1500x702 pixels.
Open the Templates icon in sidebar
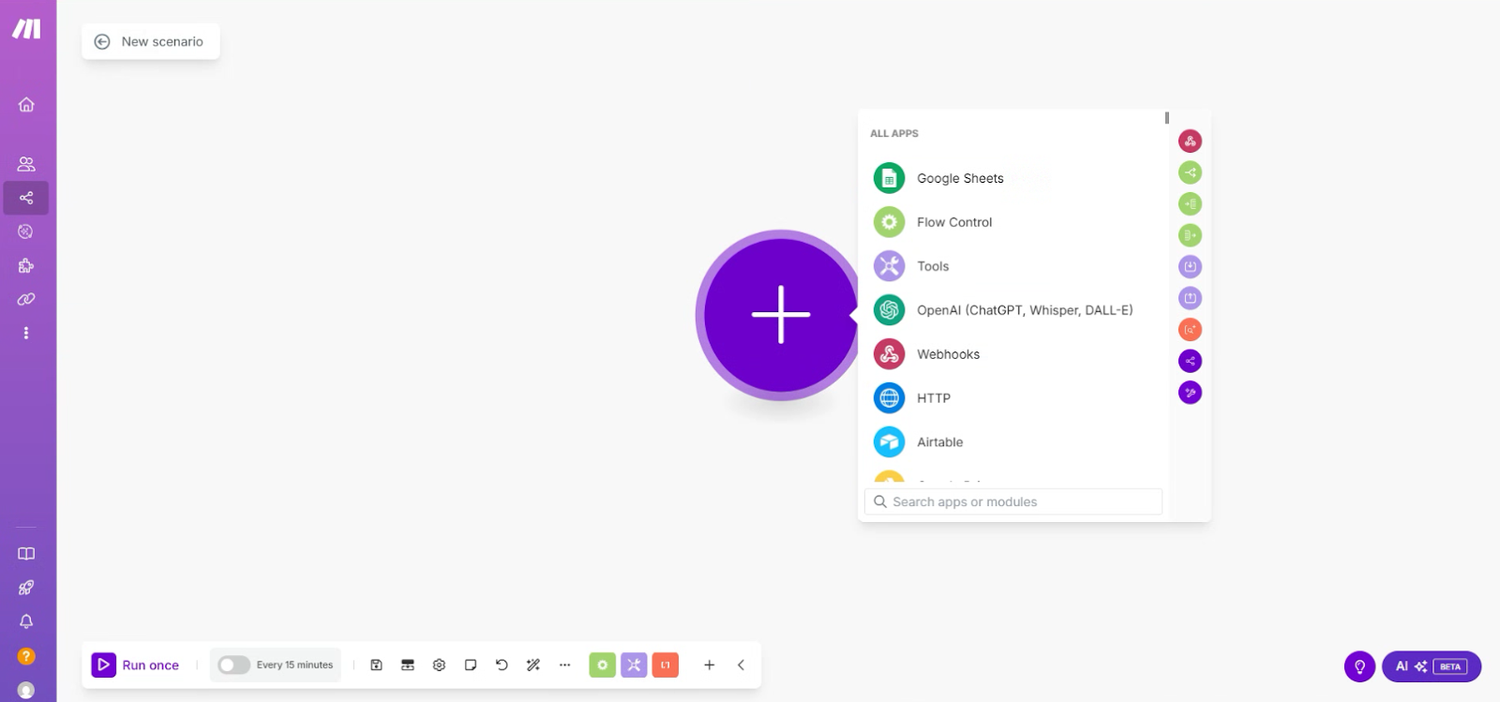[26, 232]
